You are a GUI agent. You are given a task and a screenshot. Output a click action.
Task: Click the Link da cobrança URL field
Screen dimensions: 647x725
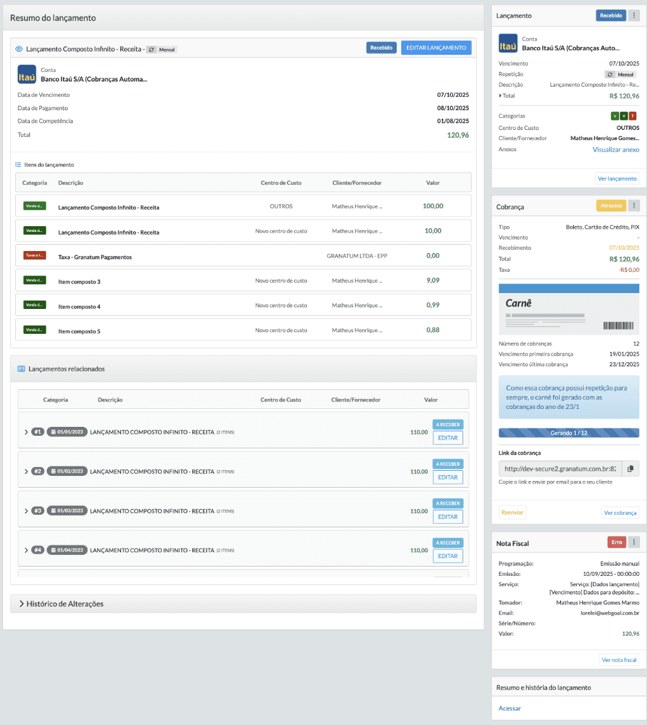(x=560, y=469)
